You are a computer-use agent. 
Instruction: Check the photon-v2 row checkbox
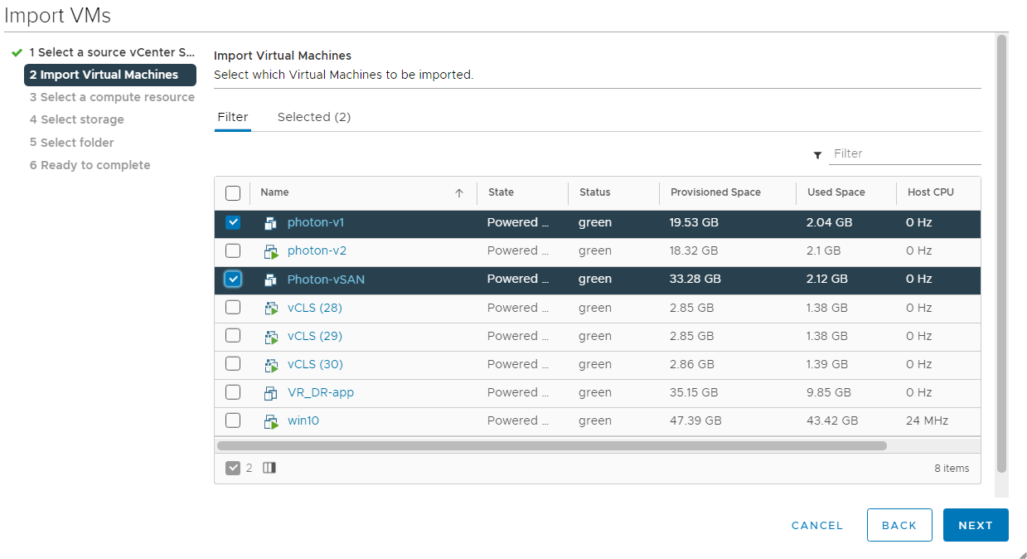tap(233, 250)
